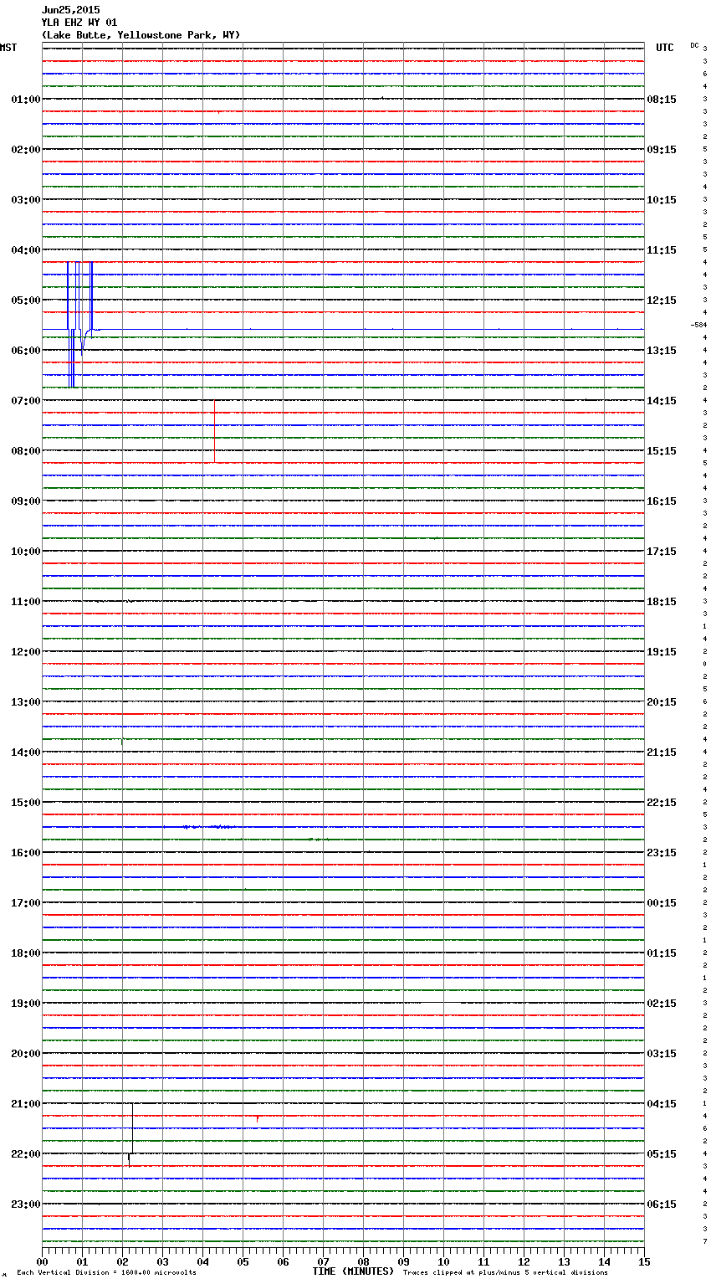711x1284 pixels.
Task: Select the station code YLA EHZ WY 01
Action: pos(79,23)
